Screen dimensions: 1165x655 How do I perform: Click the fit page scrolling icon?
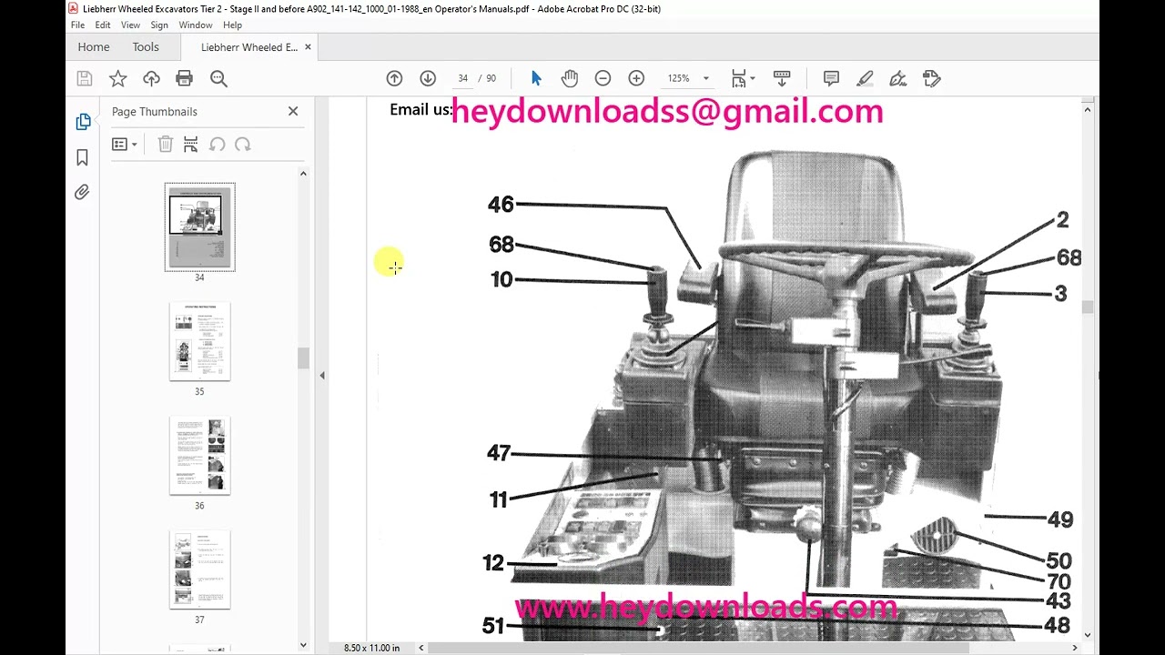click(x=739, y=78)
